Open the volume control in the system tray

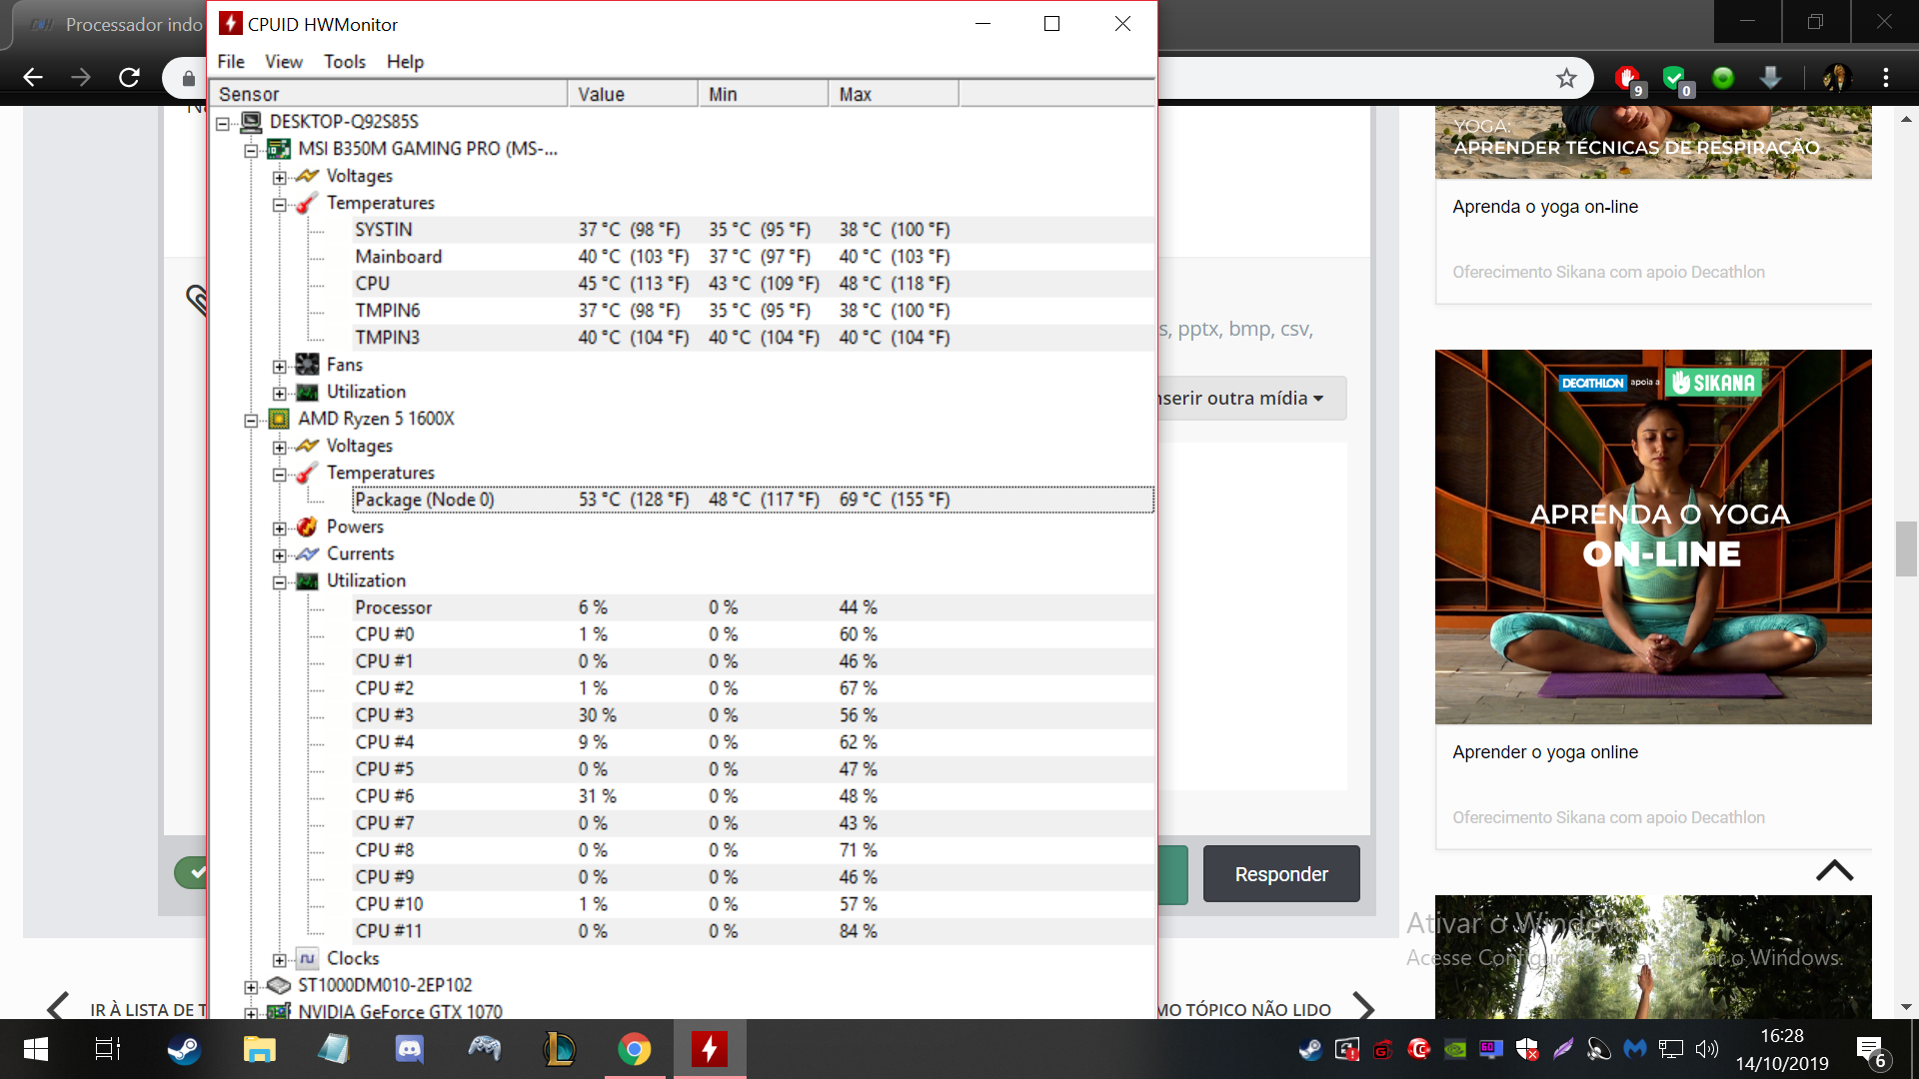click(1707, 1049)
